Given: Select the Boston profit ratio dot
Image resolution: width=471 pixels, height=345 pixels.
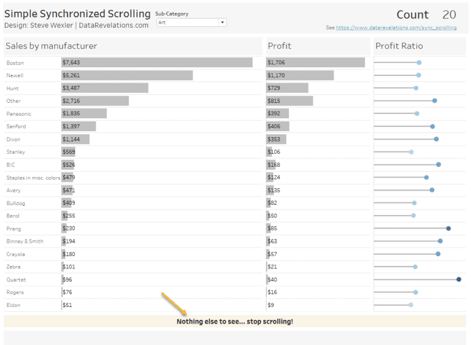Looking at the screenshot, I should coord(419,63).
